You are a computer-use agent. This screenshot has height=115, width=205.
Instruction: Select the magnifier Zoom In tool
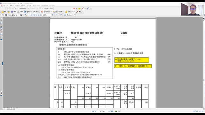[x=26, y=15]
